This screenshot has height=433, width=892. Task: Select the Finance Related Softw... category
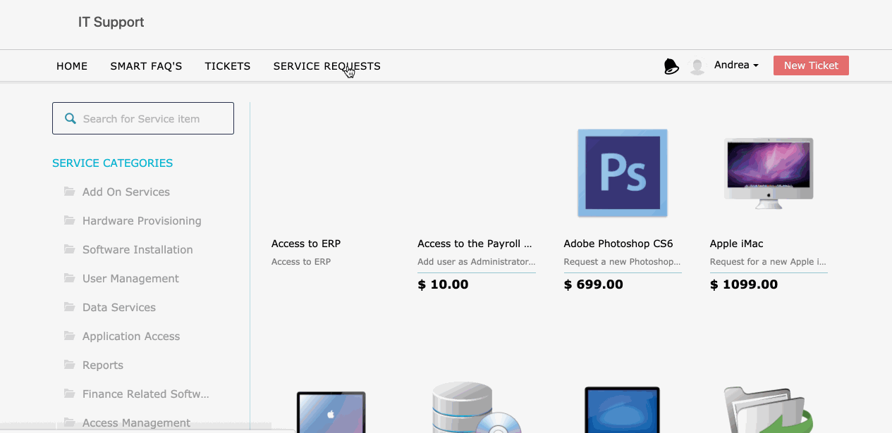[x=146, y=394]
